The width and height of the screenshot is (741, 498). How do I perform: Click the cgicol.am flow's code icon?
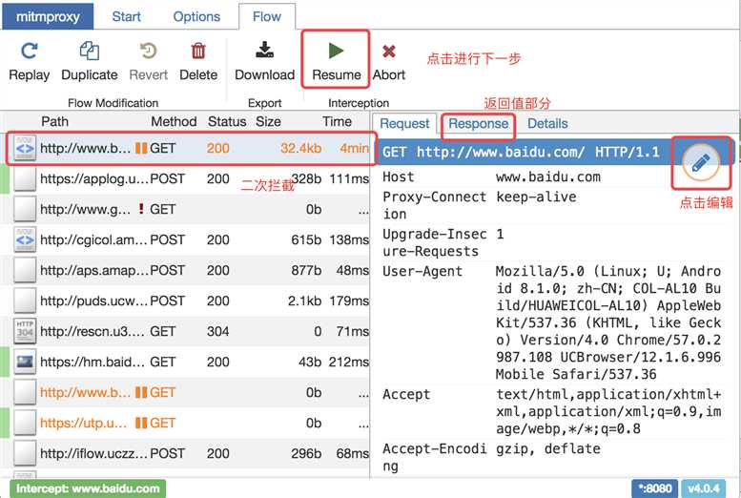(25, 239)
